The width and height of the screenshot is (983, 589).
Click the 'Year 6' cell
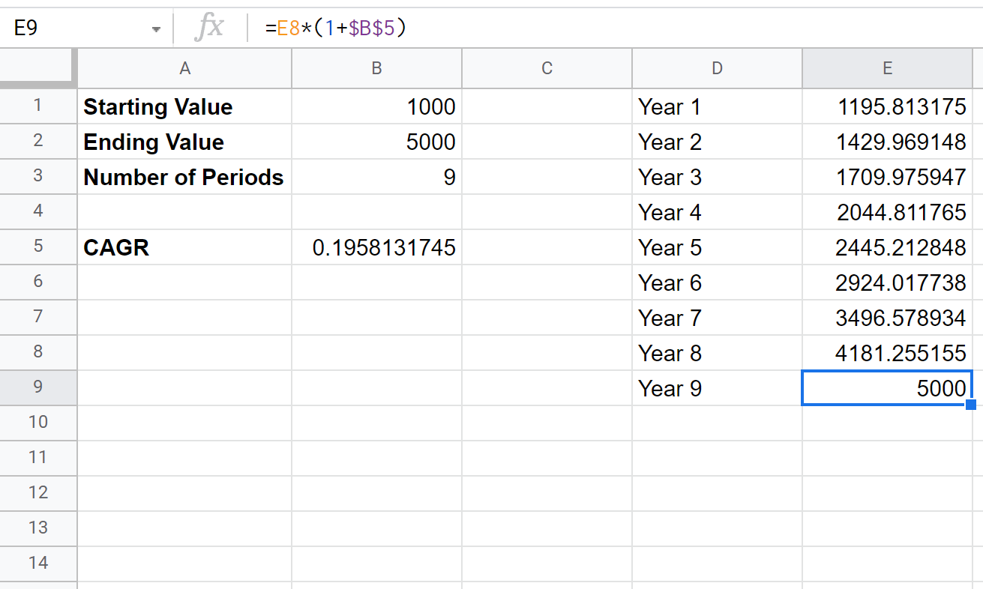(717, 283)
